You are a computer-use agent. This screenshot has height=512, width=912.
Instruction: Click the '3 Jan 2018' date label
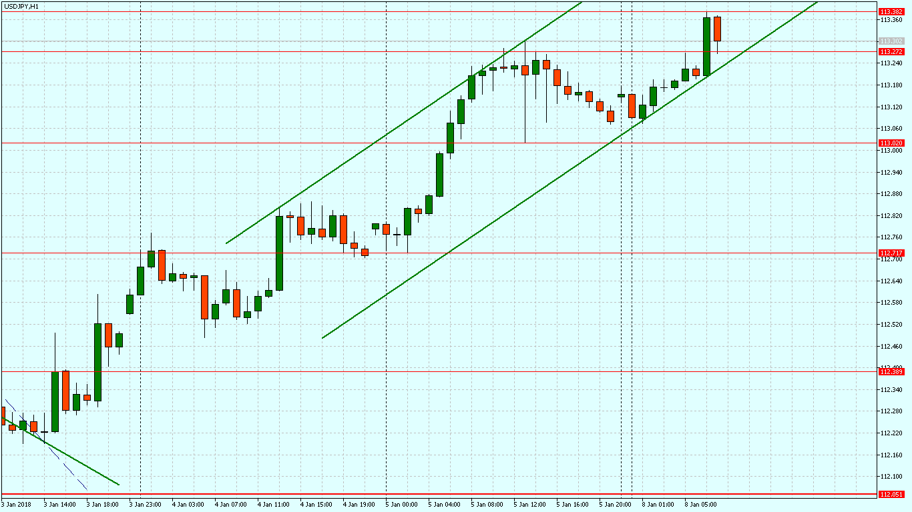tap(16, 505)
